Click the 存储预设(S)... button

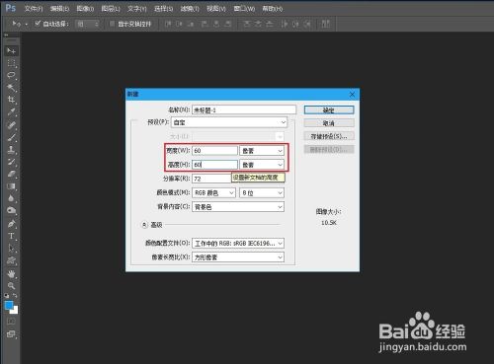pos(329,136)
